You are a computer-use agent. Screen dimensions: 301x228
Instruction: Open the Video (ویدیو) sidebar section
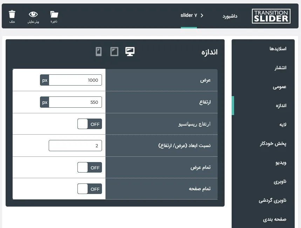tap(281, 163)
